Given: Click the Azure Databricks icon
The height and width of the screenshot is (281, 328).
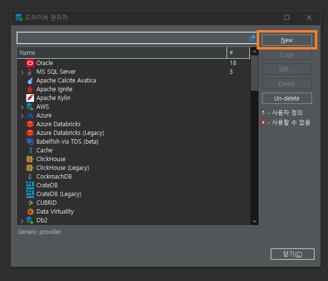Looking at the screenshot, I should [x=30, y=124].
